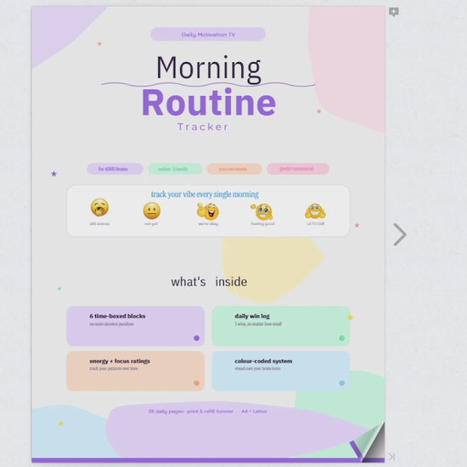Screen dimensions: 467x467
Task: Open the '6 time-boxed blocks' card
Action: (136, 326)
